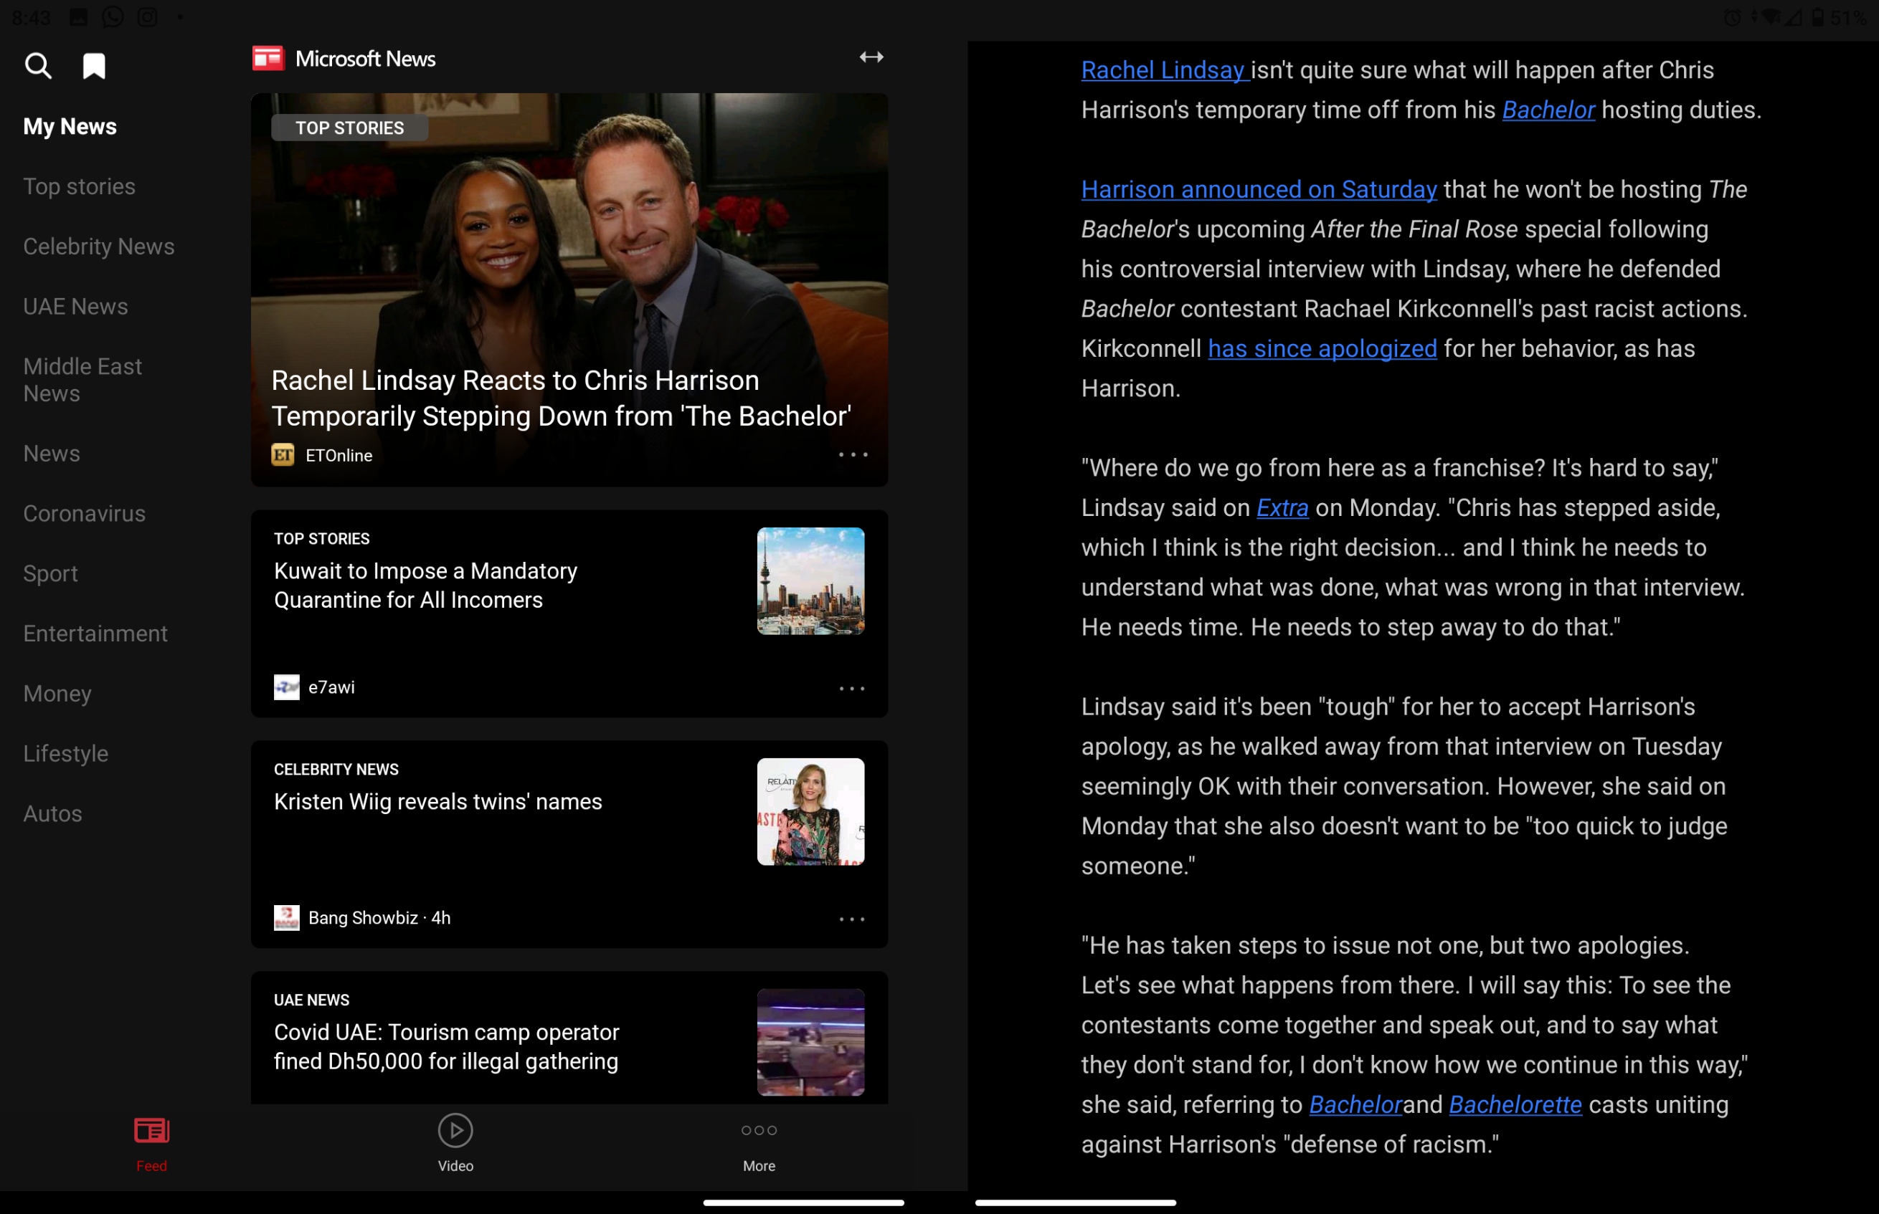Open the Covid UAE tourism camp story
Screen dimensions: 1879x1214
[x=445, y=1046]
